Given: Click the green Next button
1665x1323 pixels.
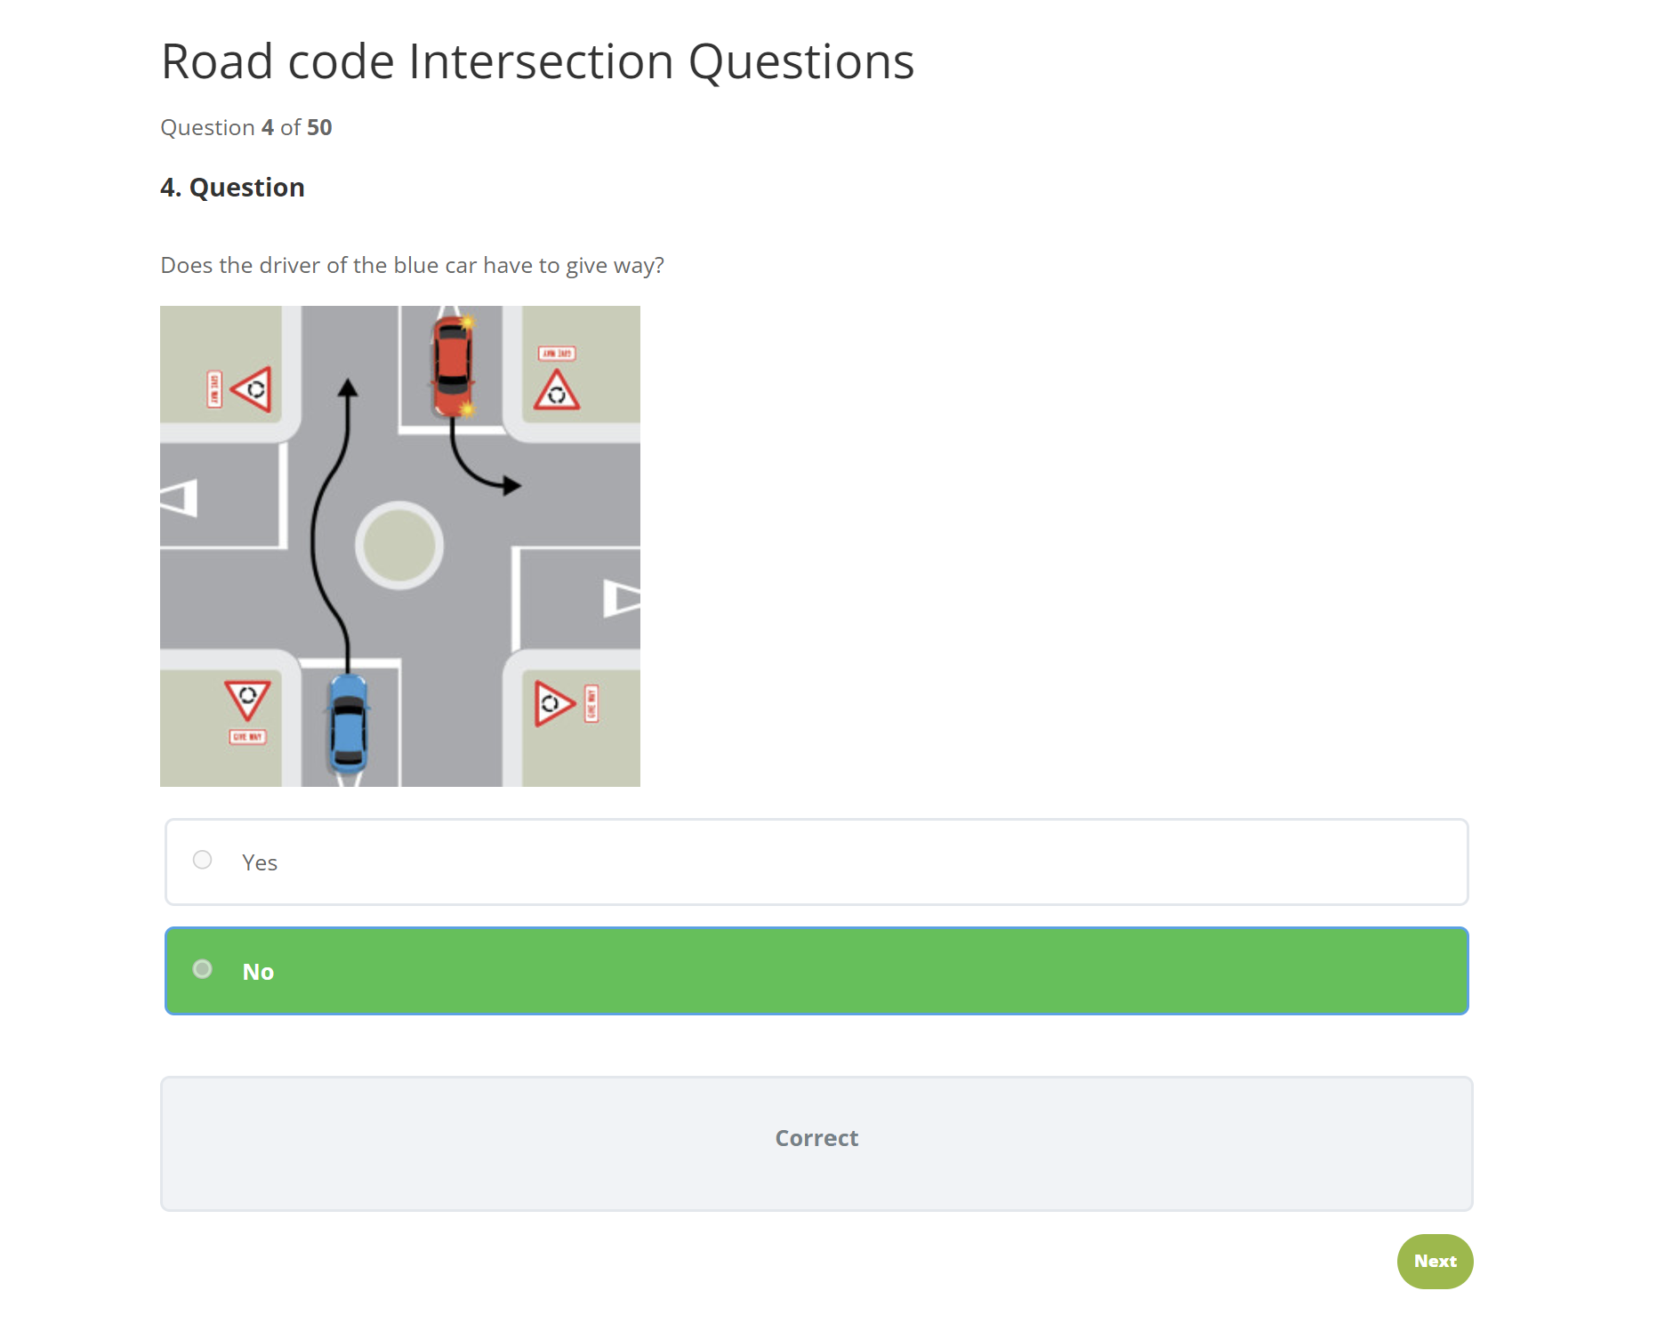Looking at the screenshot, I should [x=1435, y=1261].
